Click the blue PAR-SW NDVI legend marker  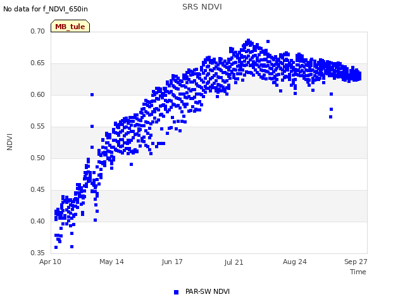tap(176, 292)
